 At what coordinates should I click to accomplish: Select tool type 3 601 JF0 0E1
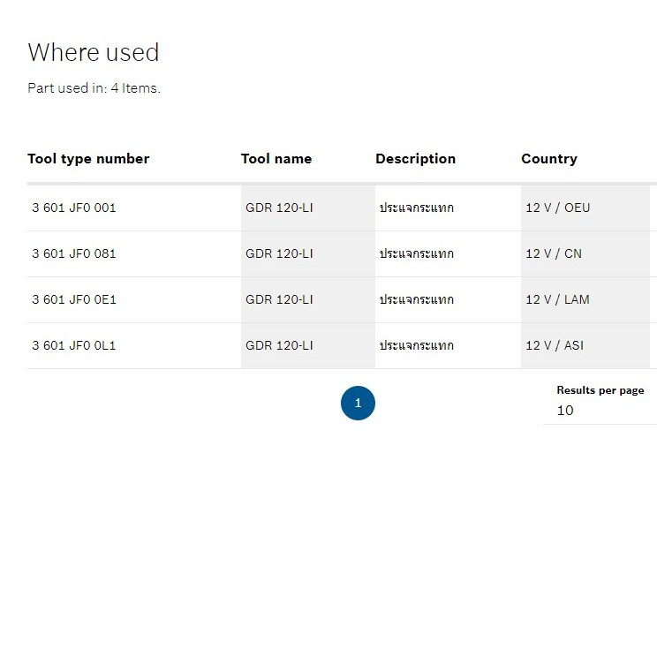(74, 300)
